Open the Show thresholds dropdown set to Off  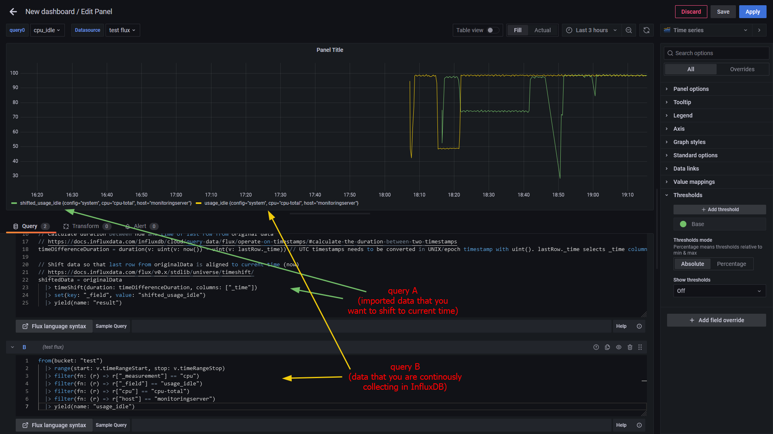click(x=719, y=291)
